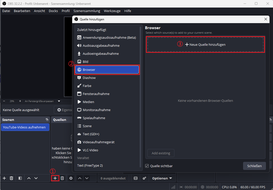Click Neue Quelle hinzufügen
The height and width of the screenshot is (190, 273).
pyautogui.click(x=205, y=44)
